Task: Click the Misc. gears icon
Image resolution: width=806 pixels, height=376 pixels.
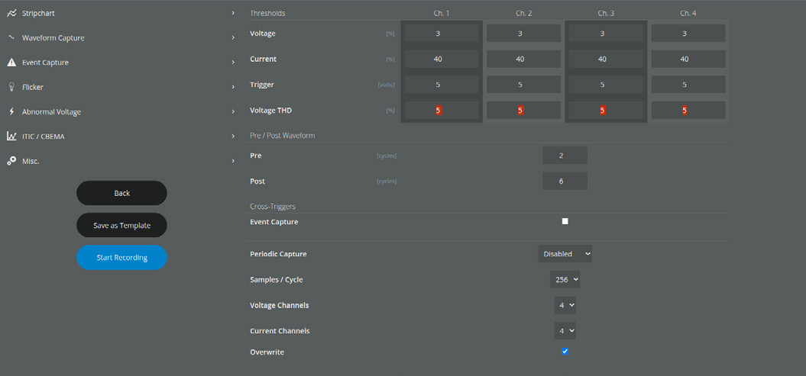Action: pos(11,161)
